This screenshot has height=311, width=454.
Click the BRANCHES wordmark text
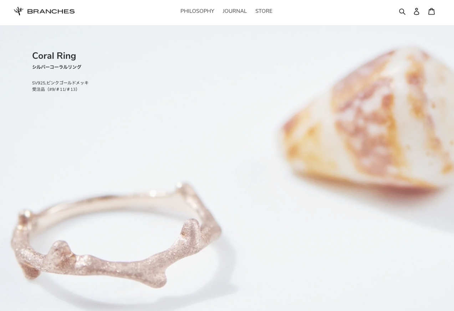(x=51, y=11)
